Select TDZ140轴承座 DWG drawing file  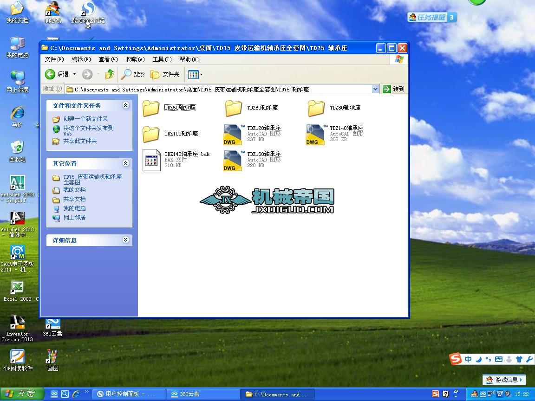[335, 134]
